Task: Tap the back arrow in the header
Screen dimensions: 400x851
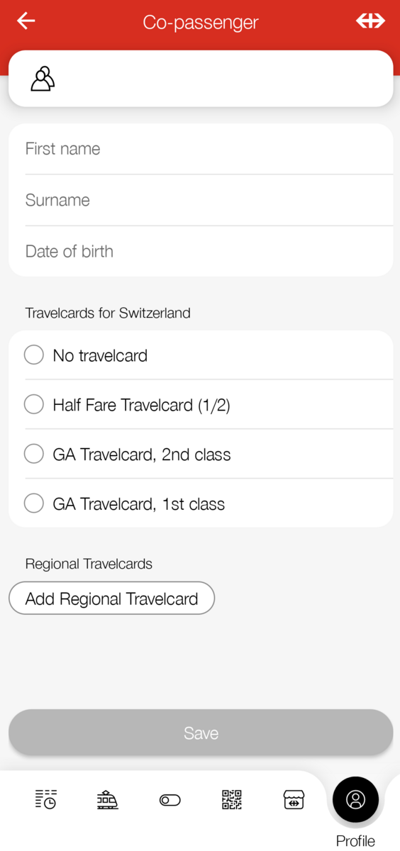Action: tap(26, 21)
